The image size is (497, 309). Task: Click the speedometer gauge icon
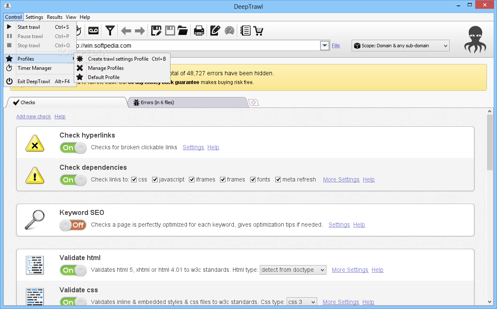point(230,31)
